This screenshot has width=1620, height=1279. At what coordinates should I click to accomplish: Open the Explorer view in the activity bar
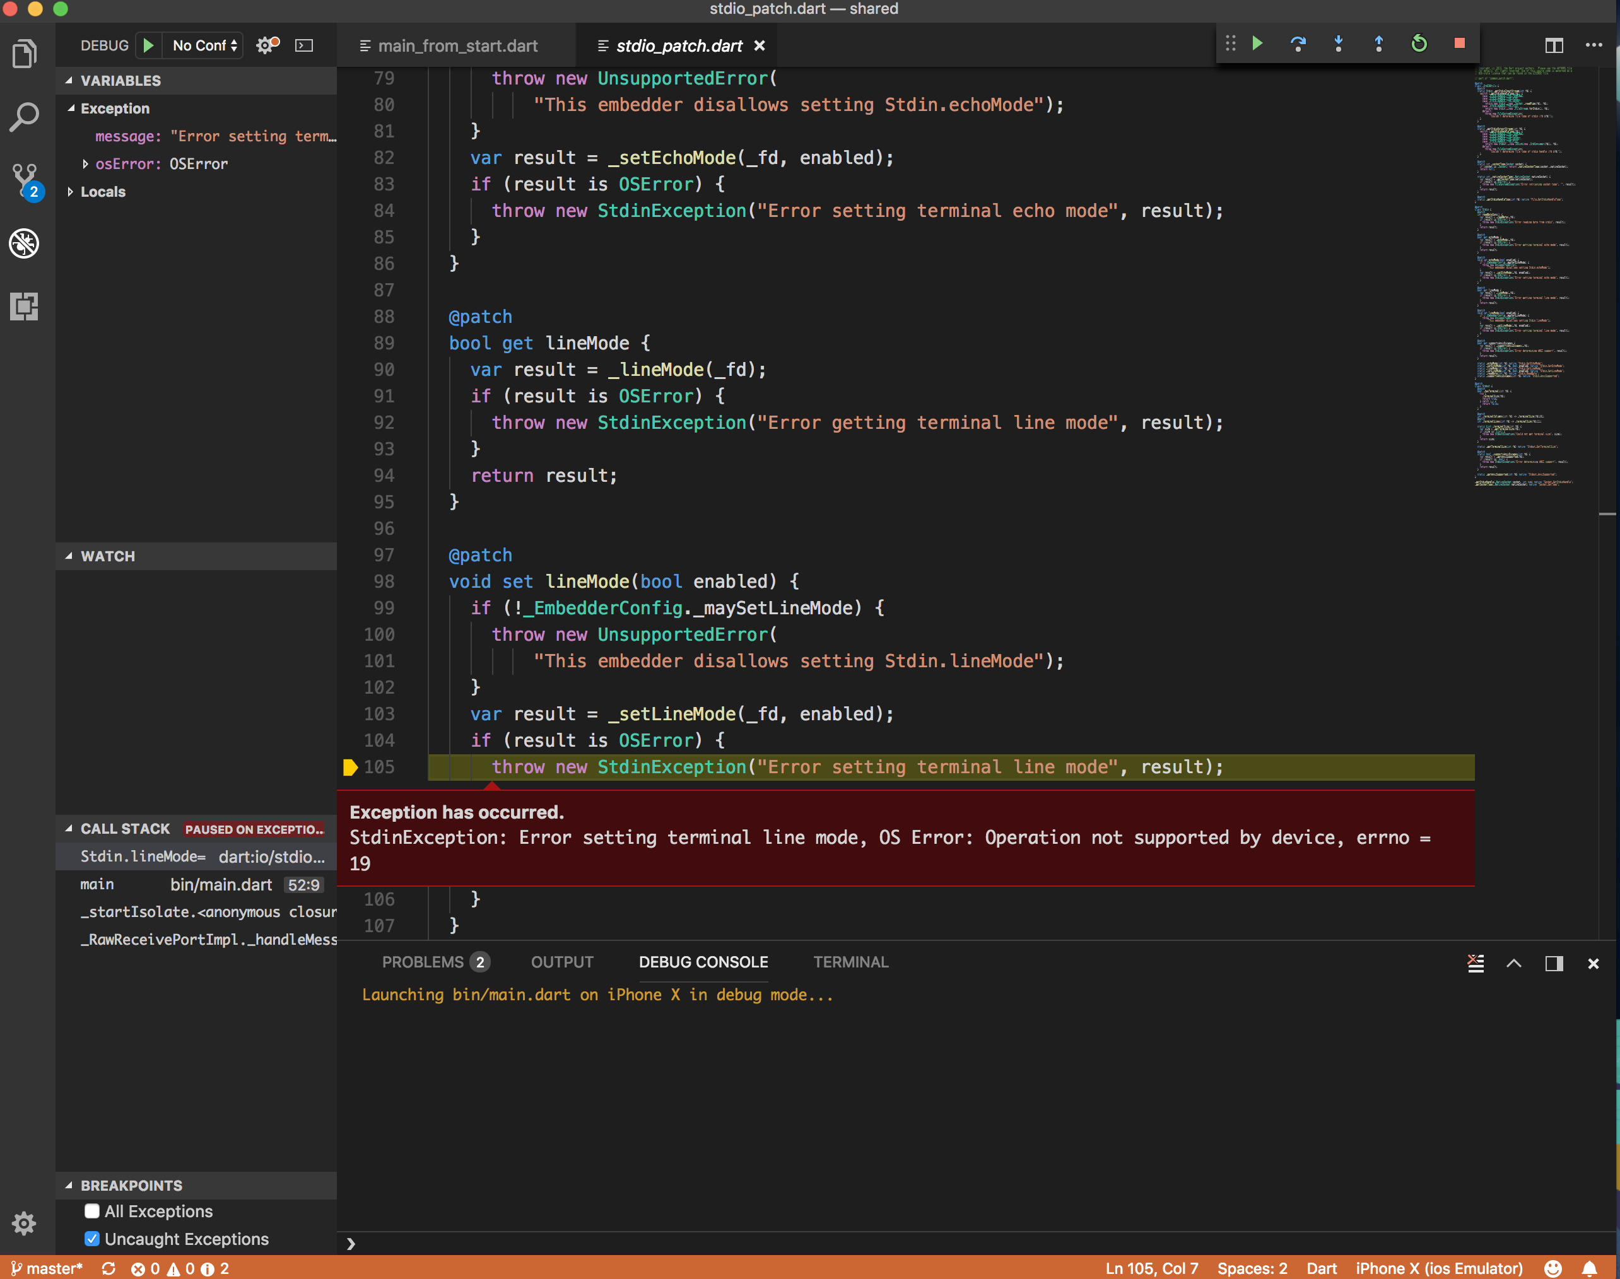coord(25,52)
